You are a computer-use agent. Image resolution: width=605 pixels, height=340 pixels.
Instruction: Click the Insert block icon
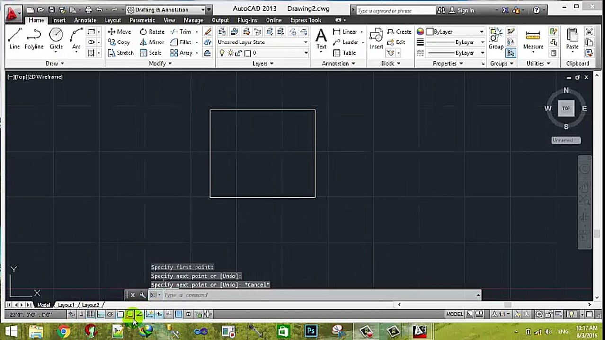click(x=376, y=39)
